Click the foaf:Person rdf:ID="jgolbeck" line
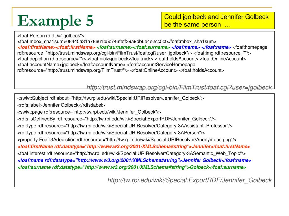289x216 pixels. [51, 36]
